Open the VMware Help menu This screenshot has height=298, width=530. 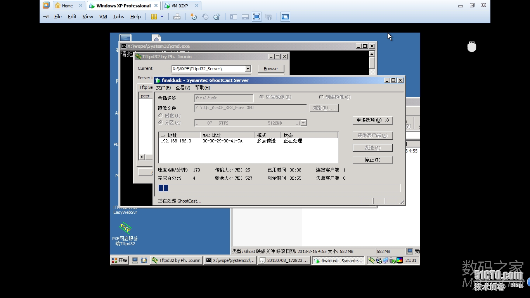[135, 17]
